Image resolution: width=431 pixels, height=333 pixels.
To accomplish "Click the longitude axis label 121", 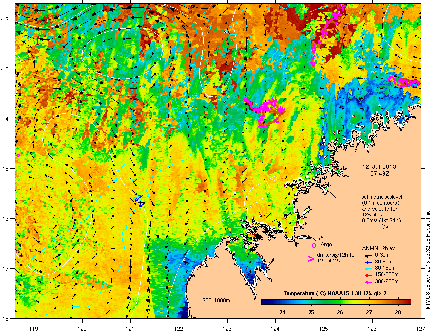I will [130, 328].
